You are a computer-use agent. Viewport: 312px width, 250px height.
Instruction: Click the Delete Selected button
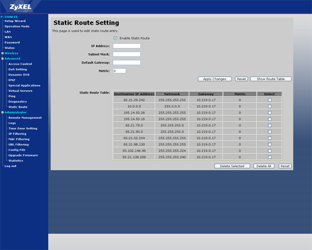pos(232,166)
